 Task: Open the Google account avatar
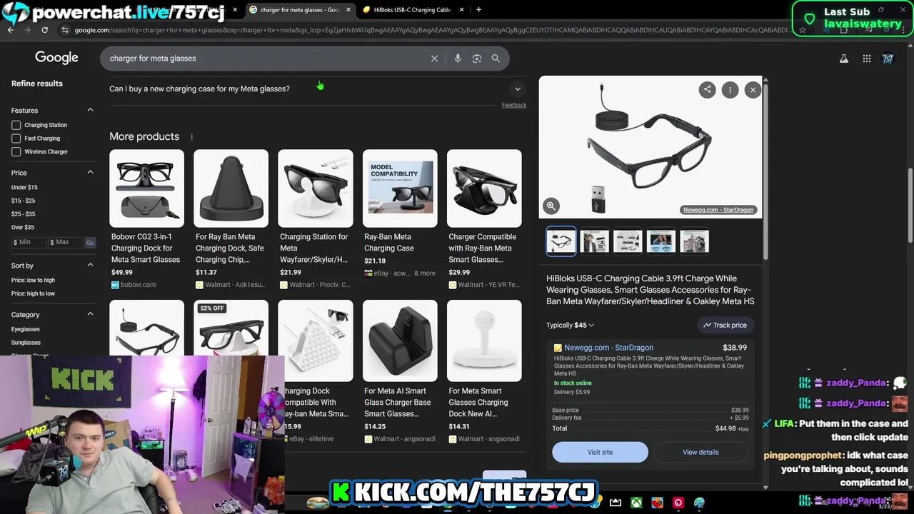pos(888,59)
